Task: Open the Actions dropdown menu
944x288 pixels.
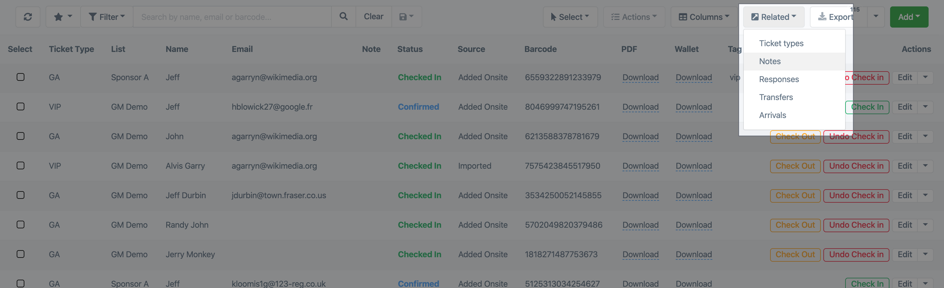Action: [x=634, y=17]
